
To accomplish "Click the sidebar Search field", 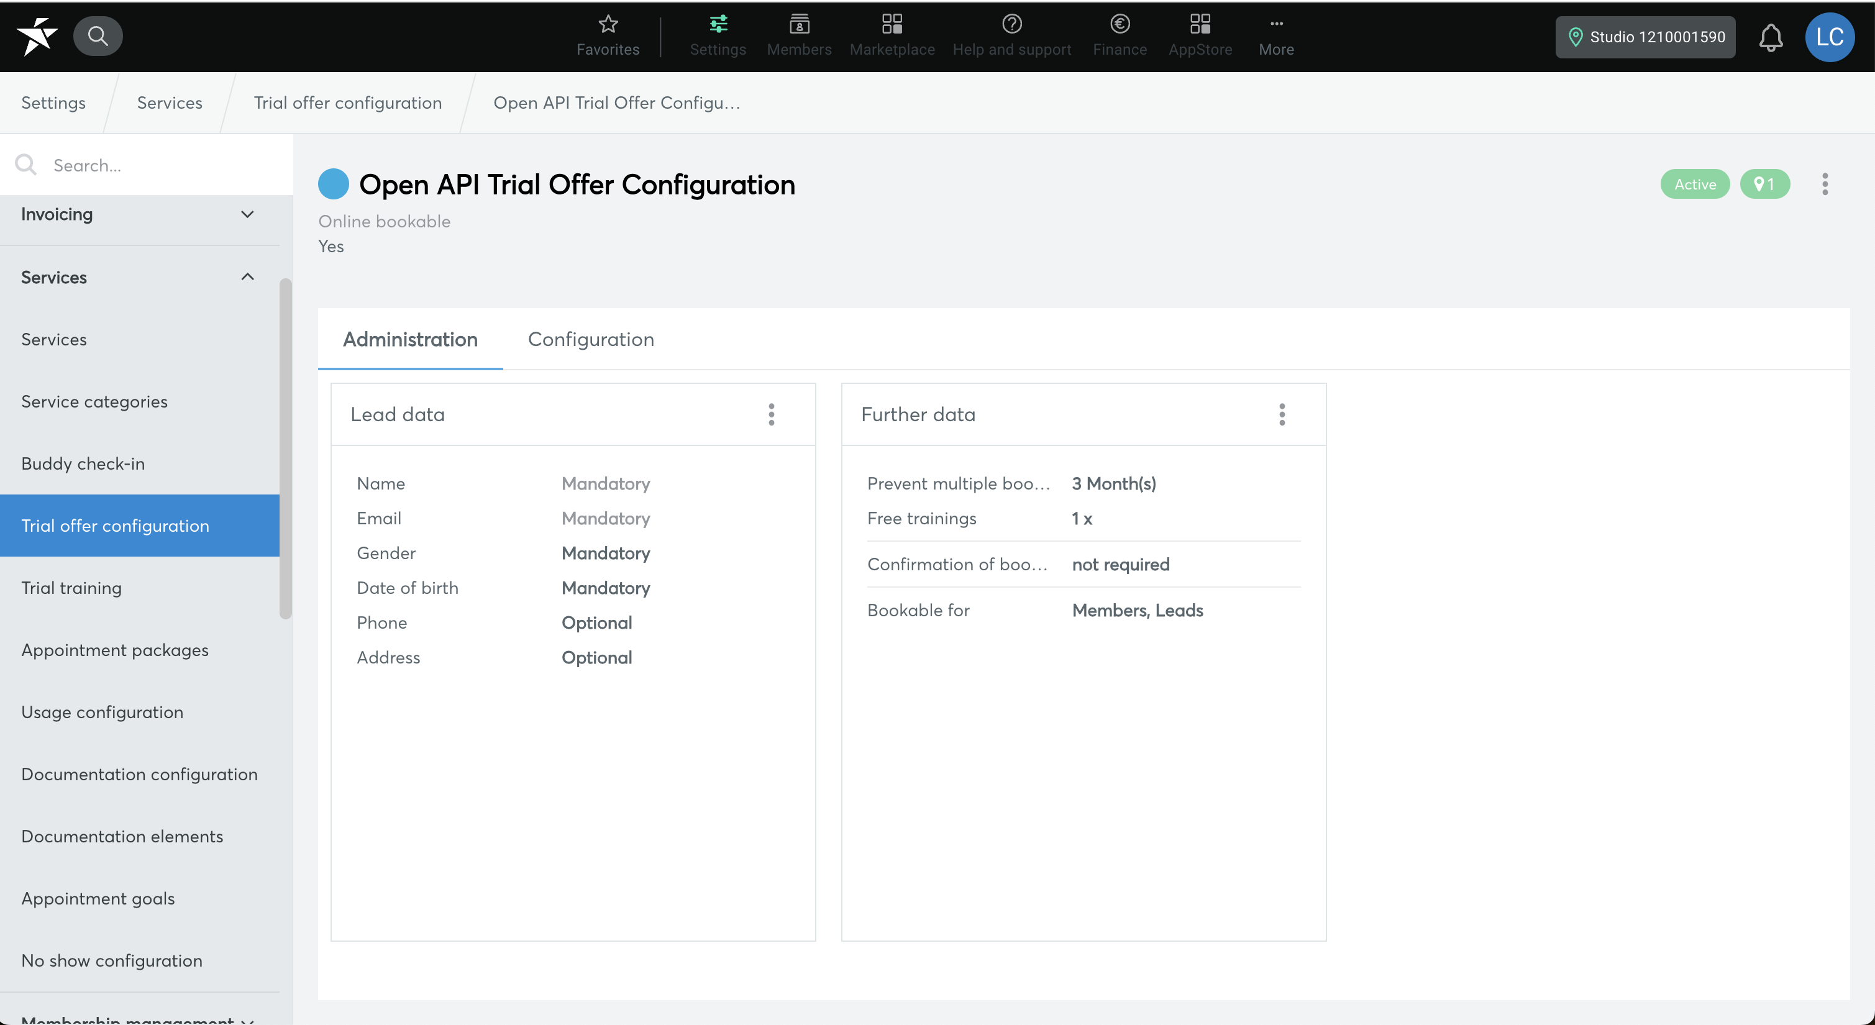I will 145,165.
